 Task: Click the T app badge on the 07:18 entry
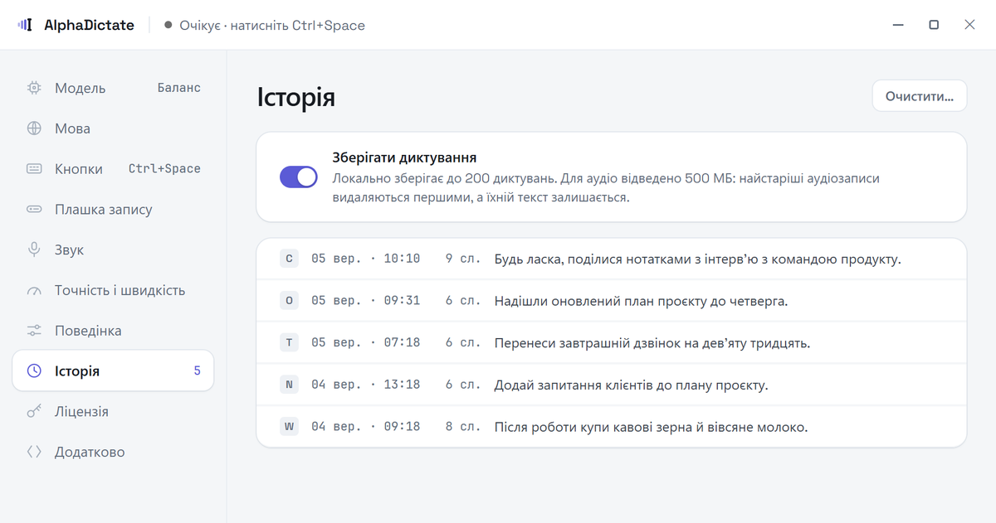coord(289,343)
